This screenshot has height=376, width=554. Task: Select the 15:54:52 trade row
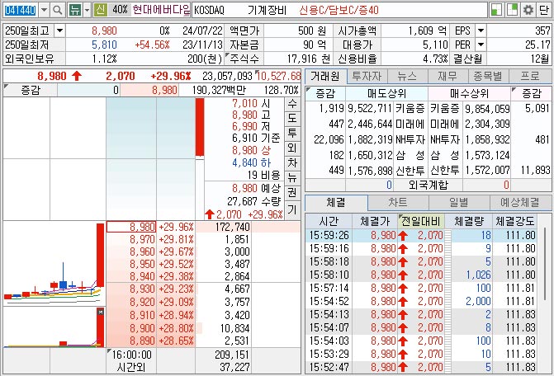click(x=423, y=301)
